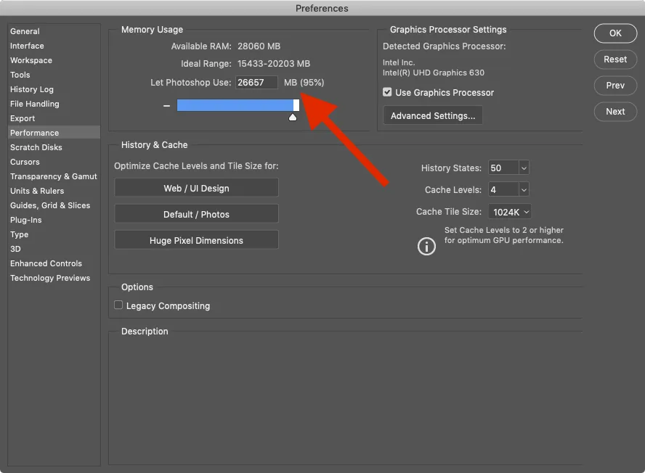Image resolution: width=645 pixels, height=473 pixels.
Task: Click the Let Photoshop Use memory field
Action: [256, 83]
